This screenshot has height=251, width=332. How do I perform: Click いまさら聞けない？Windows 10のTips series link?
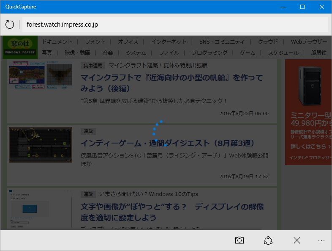(x=149, y=194)
